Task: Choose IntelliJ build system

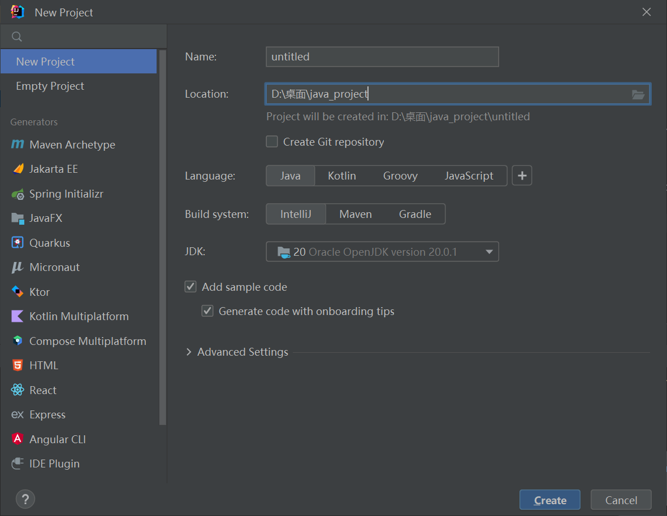Action: click(x=296, y=213)
